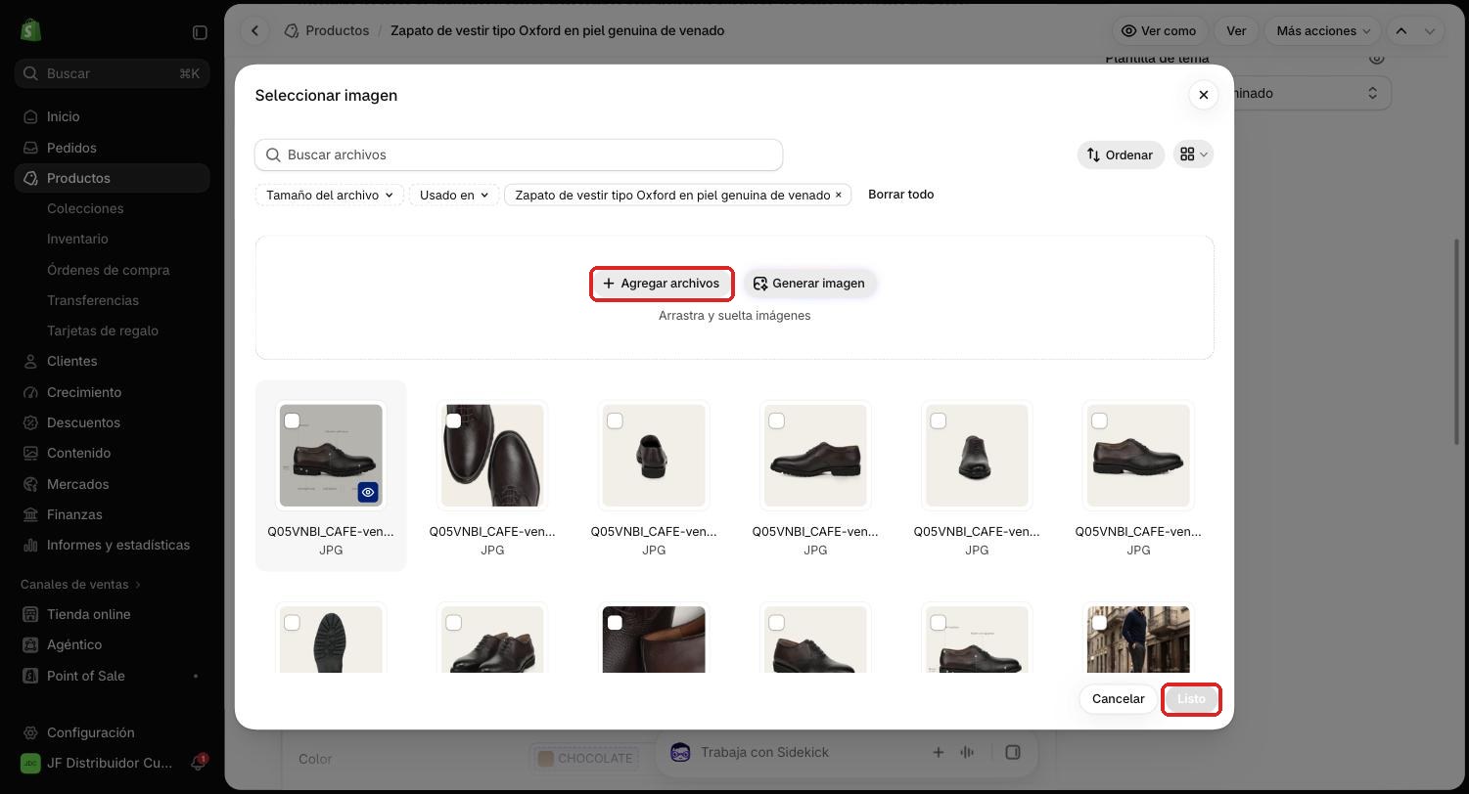Open the Usado en filter dropdown
1469x794 pixels.
[x=454, y=195]
